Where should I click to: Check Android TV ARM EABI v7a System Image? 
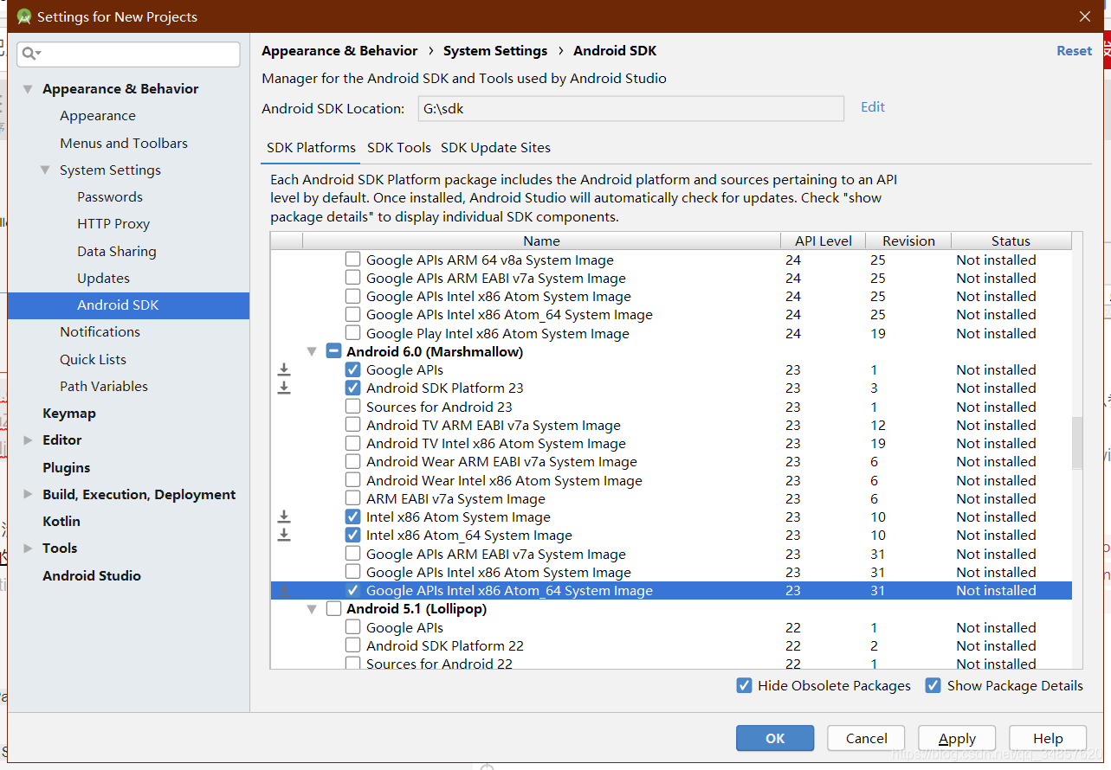(352, 425)
